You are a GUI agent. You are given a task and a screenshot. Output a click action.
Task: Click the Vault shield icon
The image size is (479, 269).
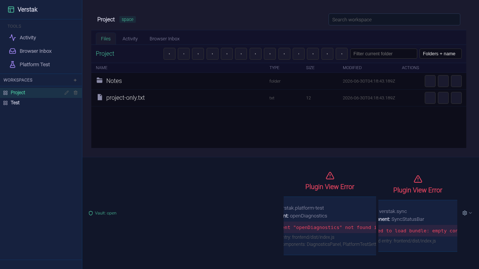coord(91,213)
